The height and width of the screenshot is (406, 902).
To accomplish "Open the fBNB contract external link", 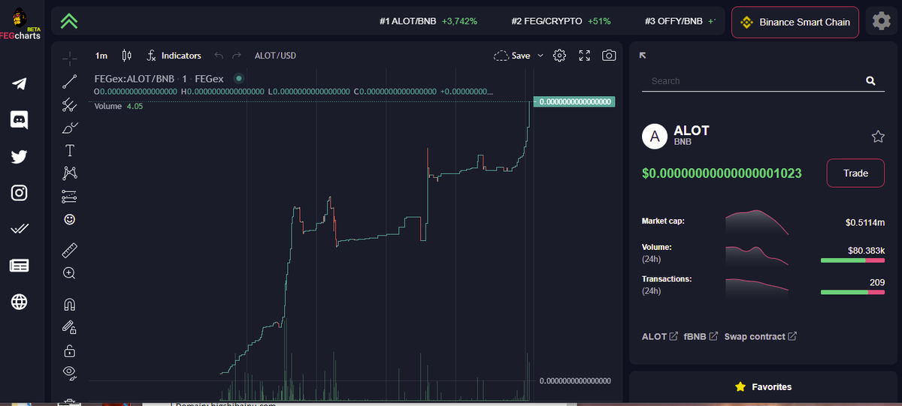I will 701,336.
